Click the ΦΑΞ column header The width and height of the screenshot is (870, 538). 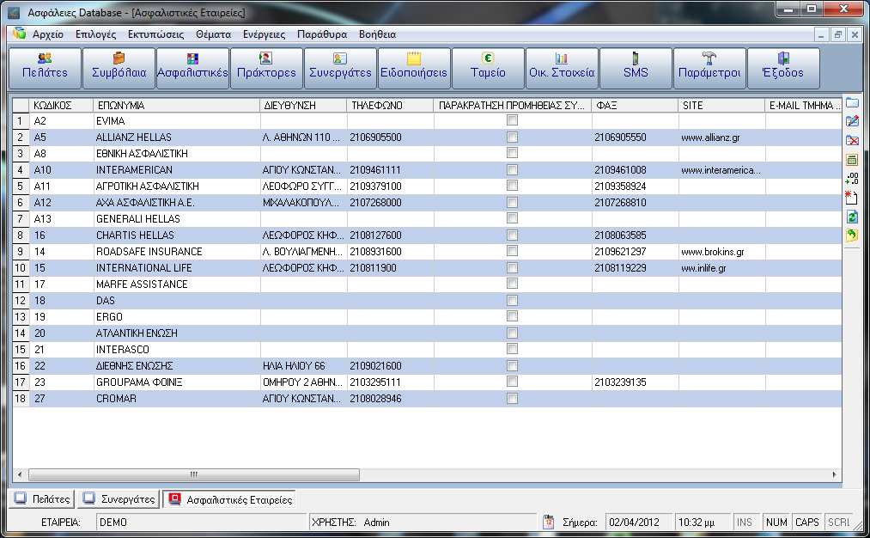point(635,105)
